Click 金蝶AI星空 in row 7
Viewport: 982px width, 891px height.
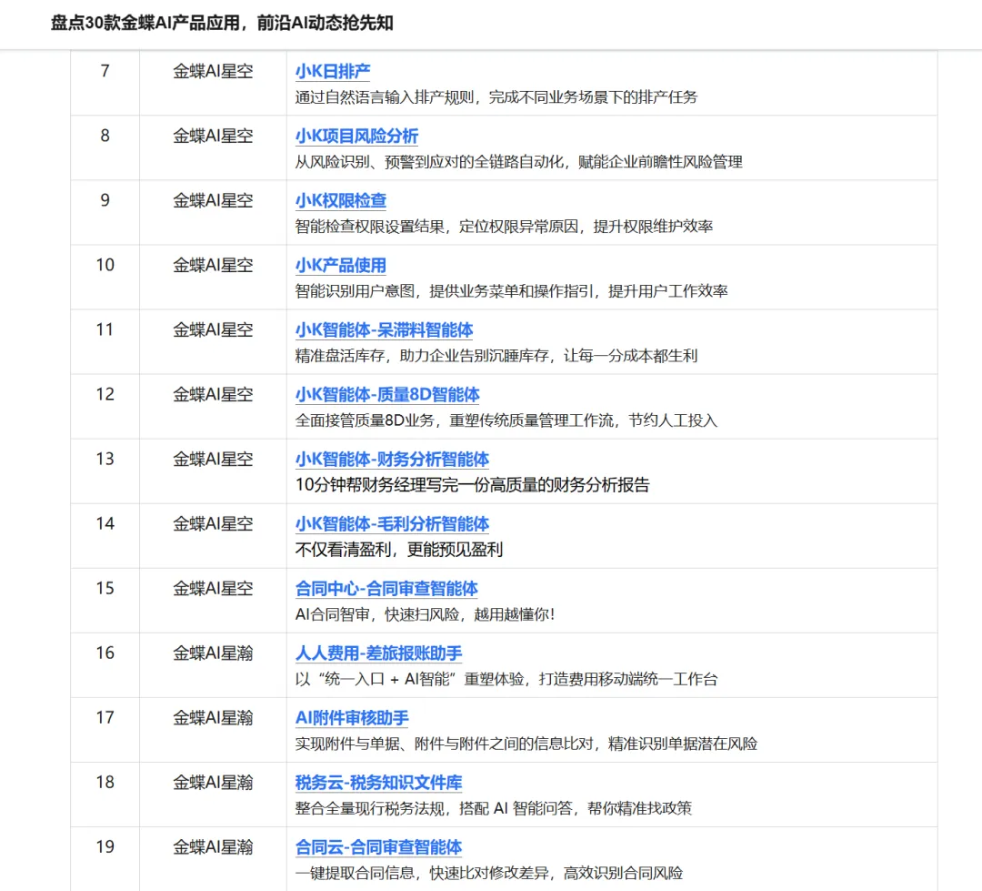click(x=213, y=72)
